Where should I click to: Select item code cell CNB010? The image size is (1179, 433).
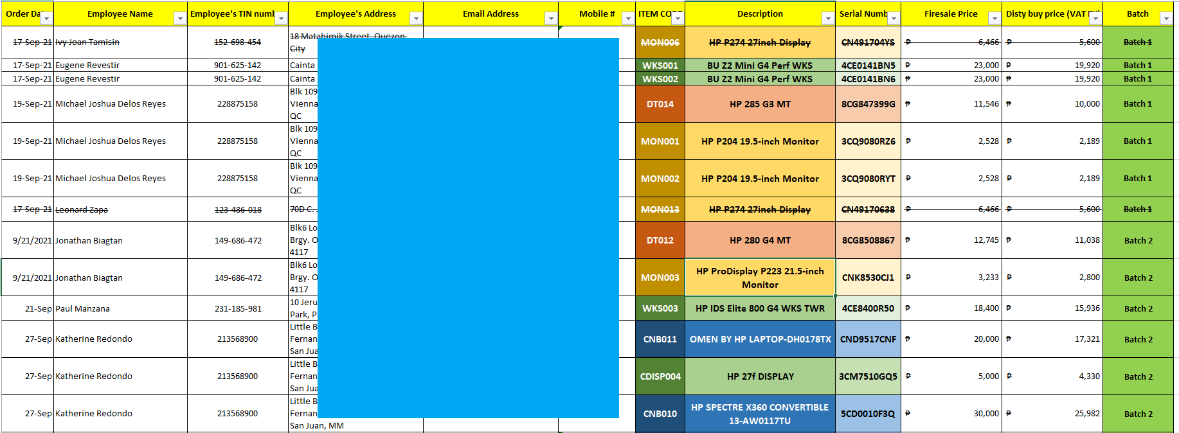click(x=660, y=414)
